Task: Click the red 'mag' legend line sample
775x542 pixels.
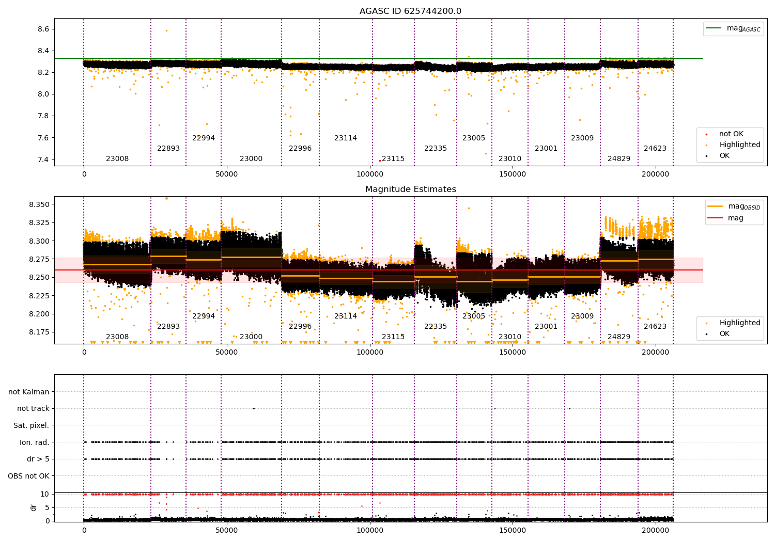Action: click(716, 218)
